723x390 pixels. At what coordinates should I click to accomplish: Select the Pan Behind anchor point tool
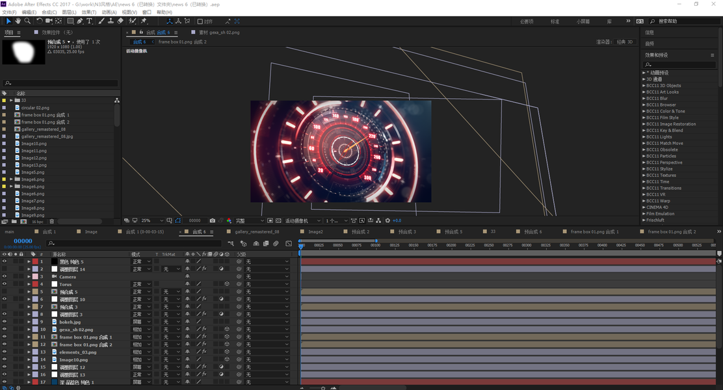click(59, 21)
